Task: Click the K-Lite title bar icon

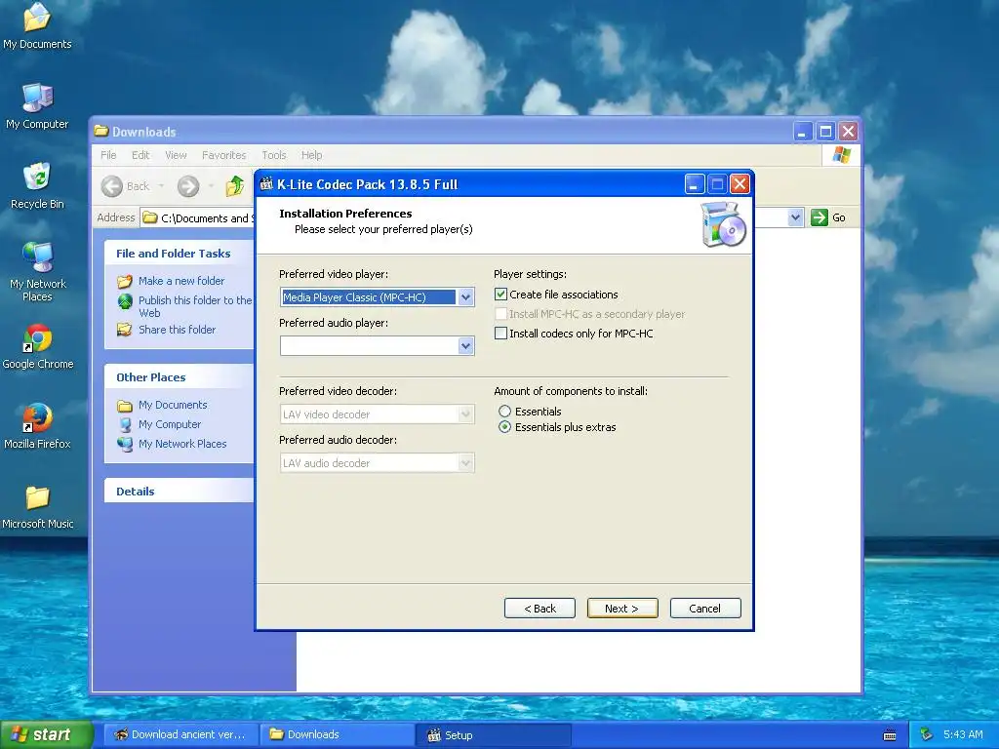Action: pos(266,184)
